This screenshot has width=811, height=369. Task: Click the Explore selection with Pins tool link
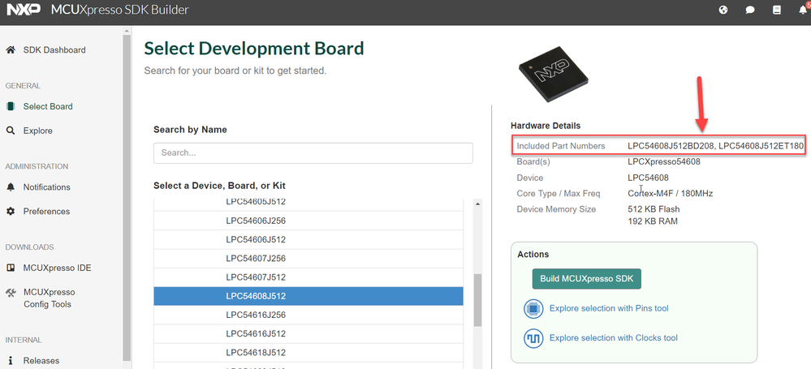click(x=608, y=308)
